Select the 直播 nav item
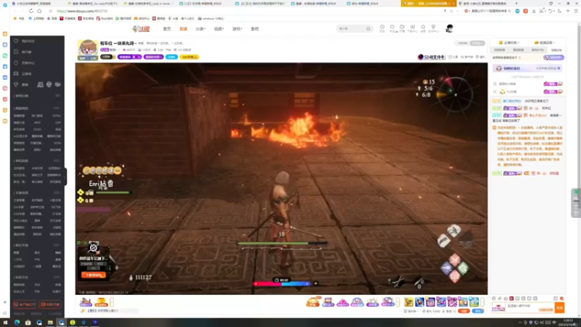Image resolution: width=581 pixels, height=327 pixels. [x=183, y=29]
